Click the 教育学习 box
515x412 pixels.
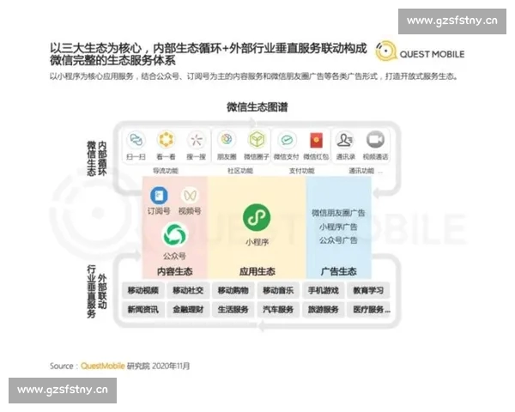(368, 290)
